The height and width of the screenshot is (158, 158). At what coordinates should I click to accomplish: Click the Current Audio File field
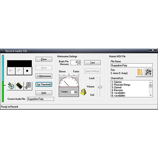pyautogui.click(x=40, y=99)
